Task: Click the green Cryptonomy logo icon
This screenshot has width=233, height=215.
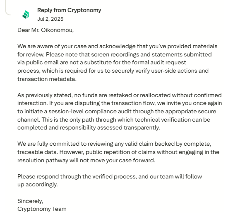Action: pyautogui.click(x=26, y=15)
